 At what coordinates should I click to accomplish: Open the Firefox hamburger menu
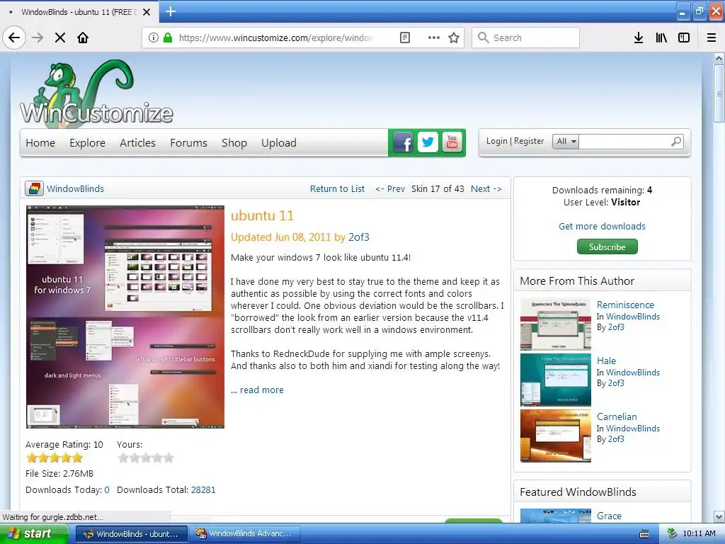click(x=712, y=38)
